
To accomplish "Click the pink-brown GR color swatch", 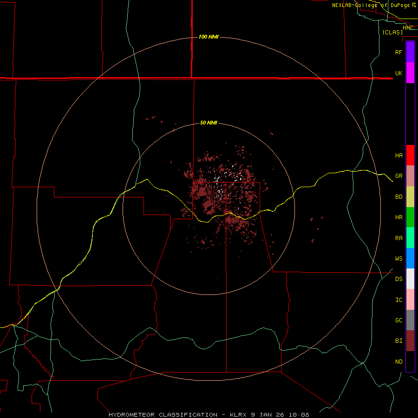I will click(410, 176).
